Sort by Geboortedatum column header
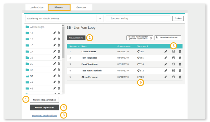The width and height of the screenshot is (210, 122). (x=124, y=46)
